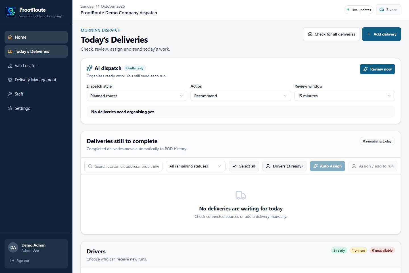Screen dimensions: 409x273
Task: Focus the search customer, address, order field
Action: [x=123, y=166]
